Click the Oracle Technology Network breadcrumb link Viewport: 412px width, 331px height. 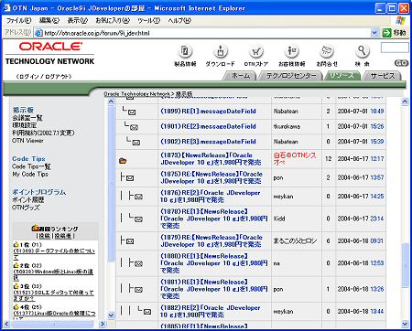point(137,94)
